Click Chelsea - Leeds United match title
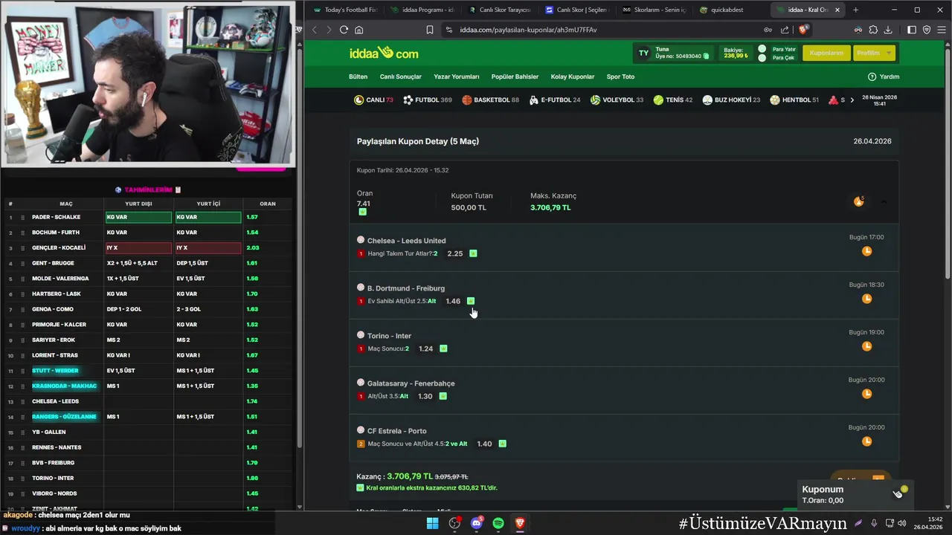Screen dimensions: 952x535 (406, 241)
